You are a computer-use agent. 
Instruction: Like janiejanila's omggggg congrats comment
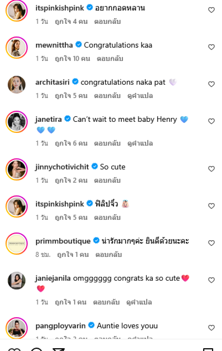pyautogui.click(x=211, y=280)
